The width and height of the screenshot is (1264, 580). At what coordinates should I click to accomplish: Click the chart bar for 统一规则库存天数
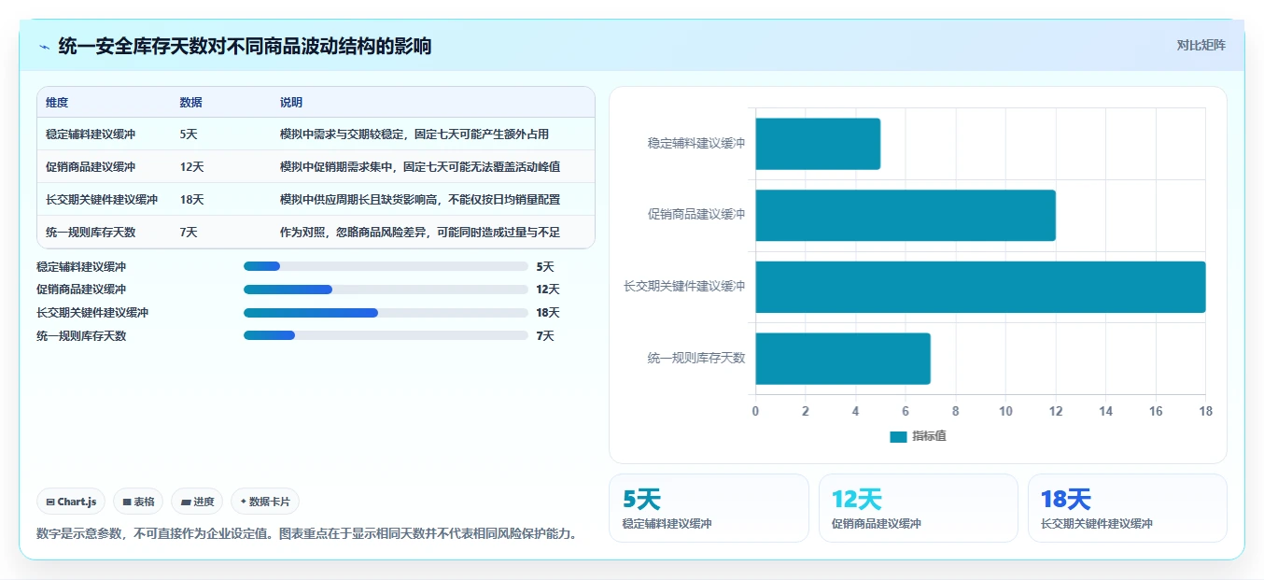click(x=843, y=359)
